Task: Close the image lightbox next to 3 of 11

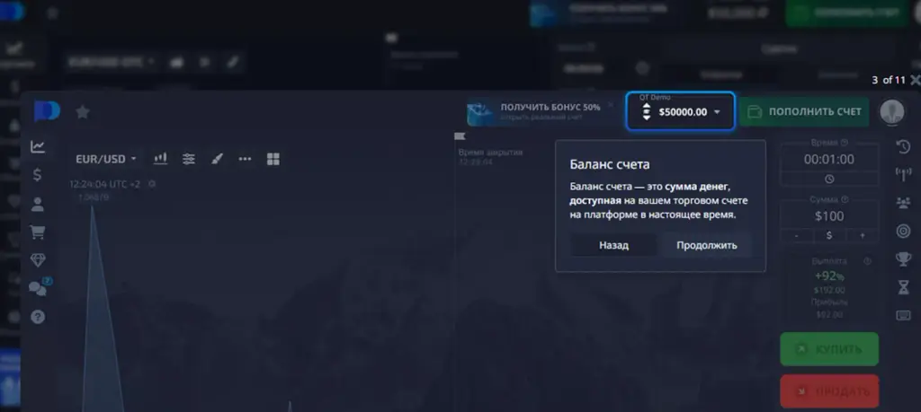Action: click(x=915, y=80)
